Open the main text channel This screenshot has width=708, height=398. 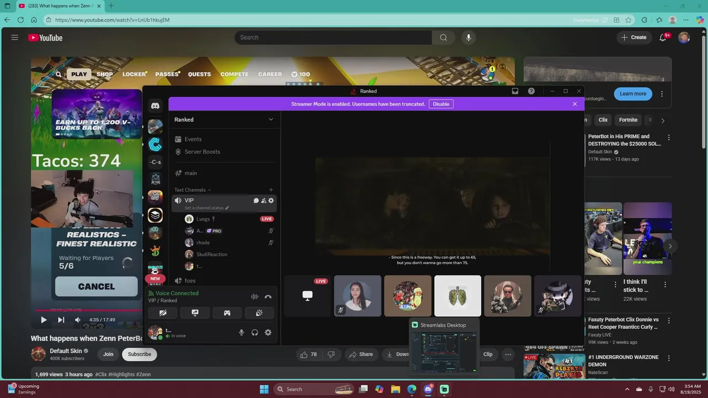tap(223, 173)
